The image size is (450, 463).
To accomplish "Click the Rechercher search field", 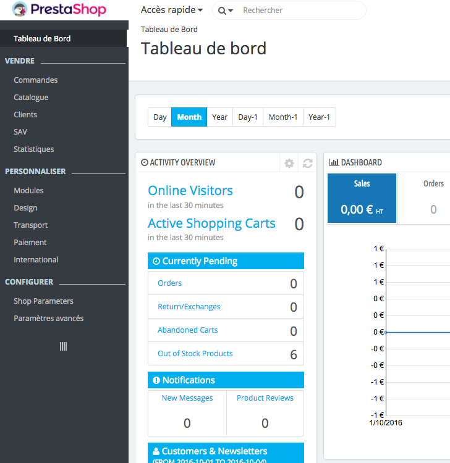I will point(297,10).
